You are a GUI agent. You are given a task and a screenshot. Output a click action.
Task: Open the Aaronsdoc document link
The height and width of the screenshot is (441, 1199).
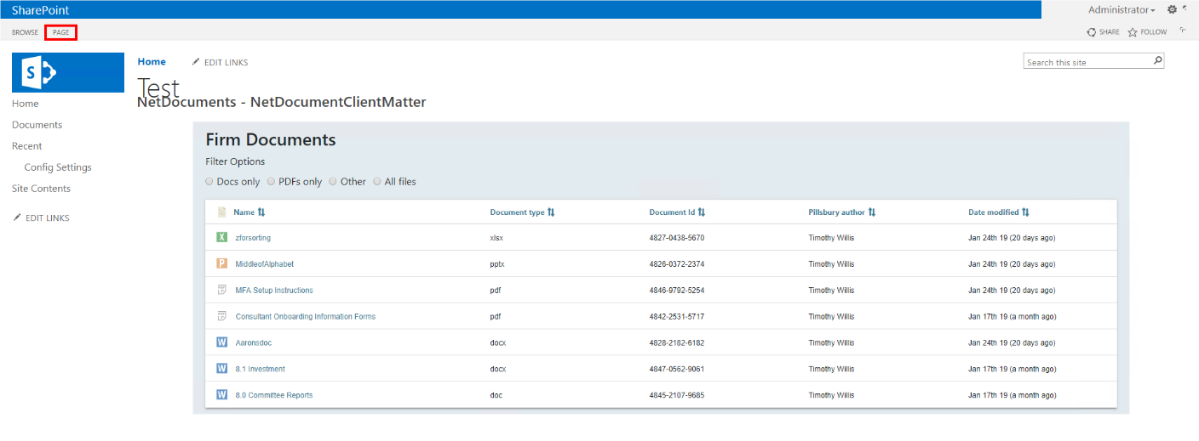tap(254, 343)
